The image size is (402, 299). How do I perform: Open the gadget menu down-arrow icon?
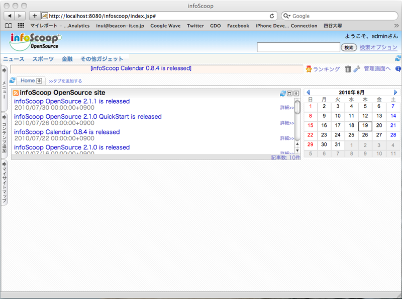pos(296,94)
